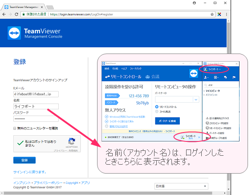The image size is (252, 195).
Task: Click the Copyright © TeamViewer GmbH 2017 text
Action: click(x=37, y=187)
